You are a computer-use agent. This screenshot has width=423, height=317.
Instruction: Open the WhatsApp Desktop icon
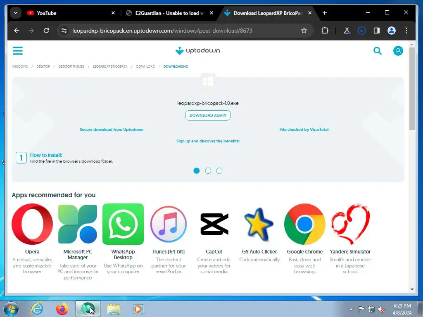click(x=123, y=224)
